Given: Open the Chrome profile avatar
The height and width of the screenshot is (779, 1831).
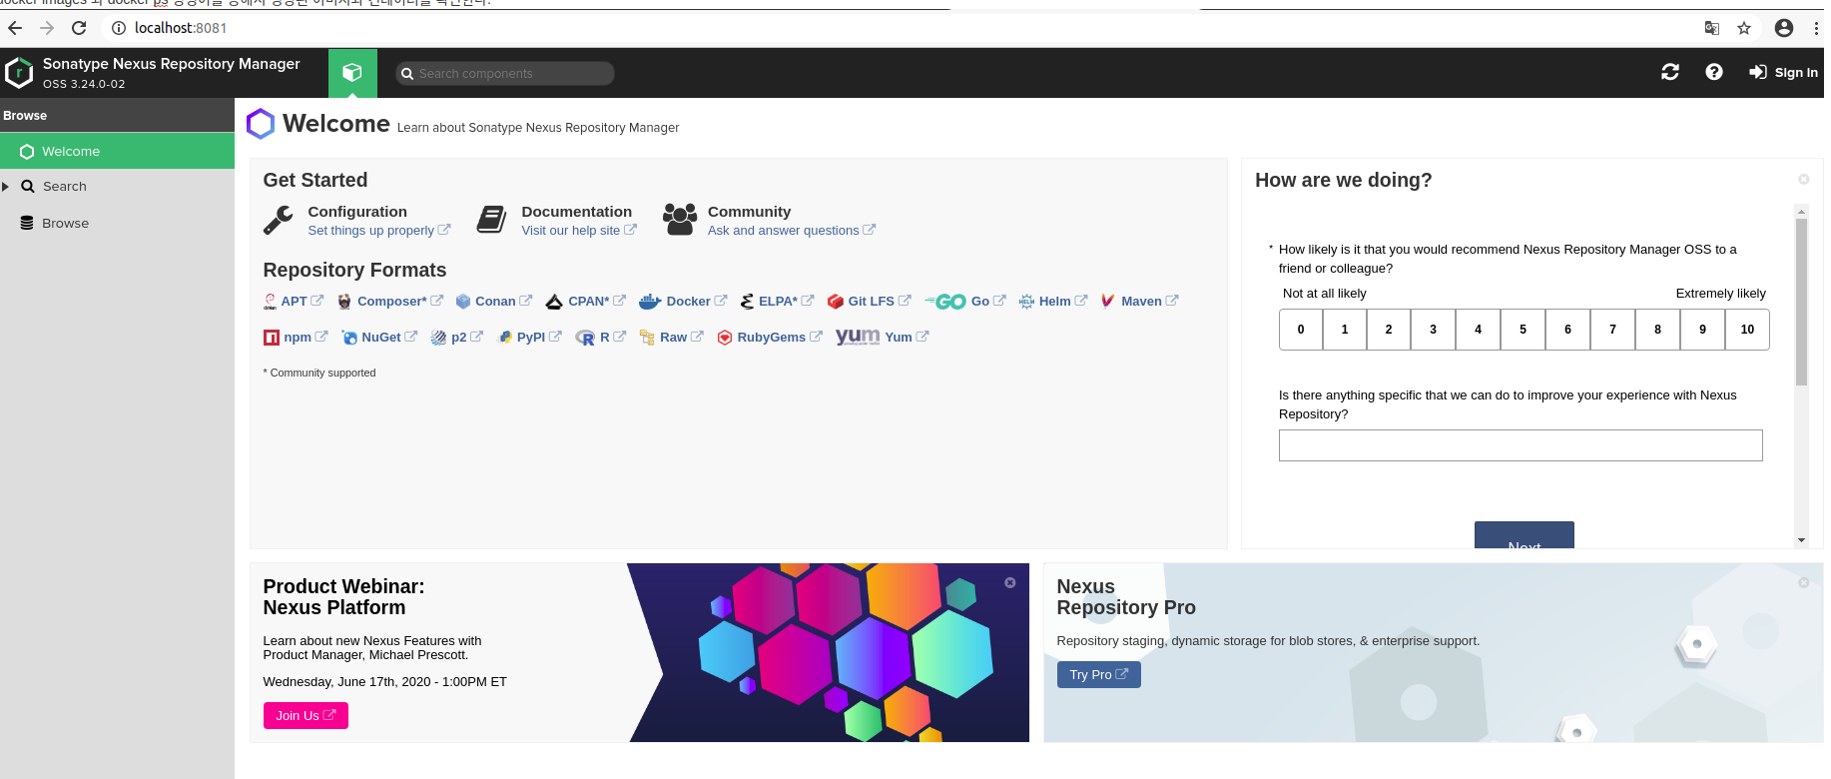Looking at the screenshot, I should 1784,28.
